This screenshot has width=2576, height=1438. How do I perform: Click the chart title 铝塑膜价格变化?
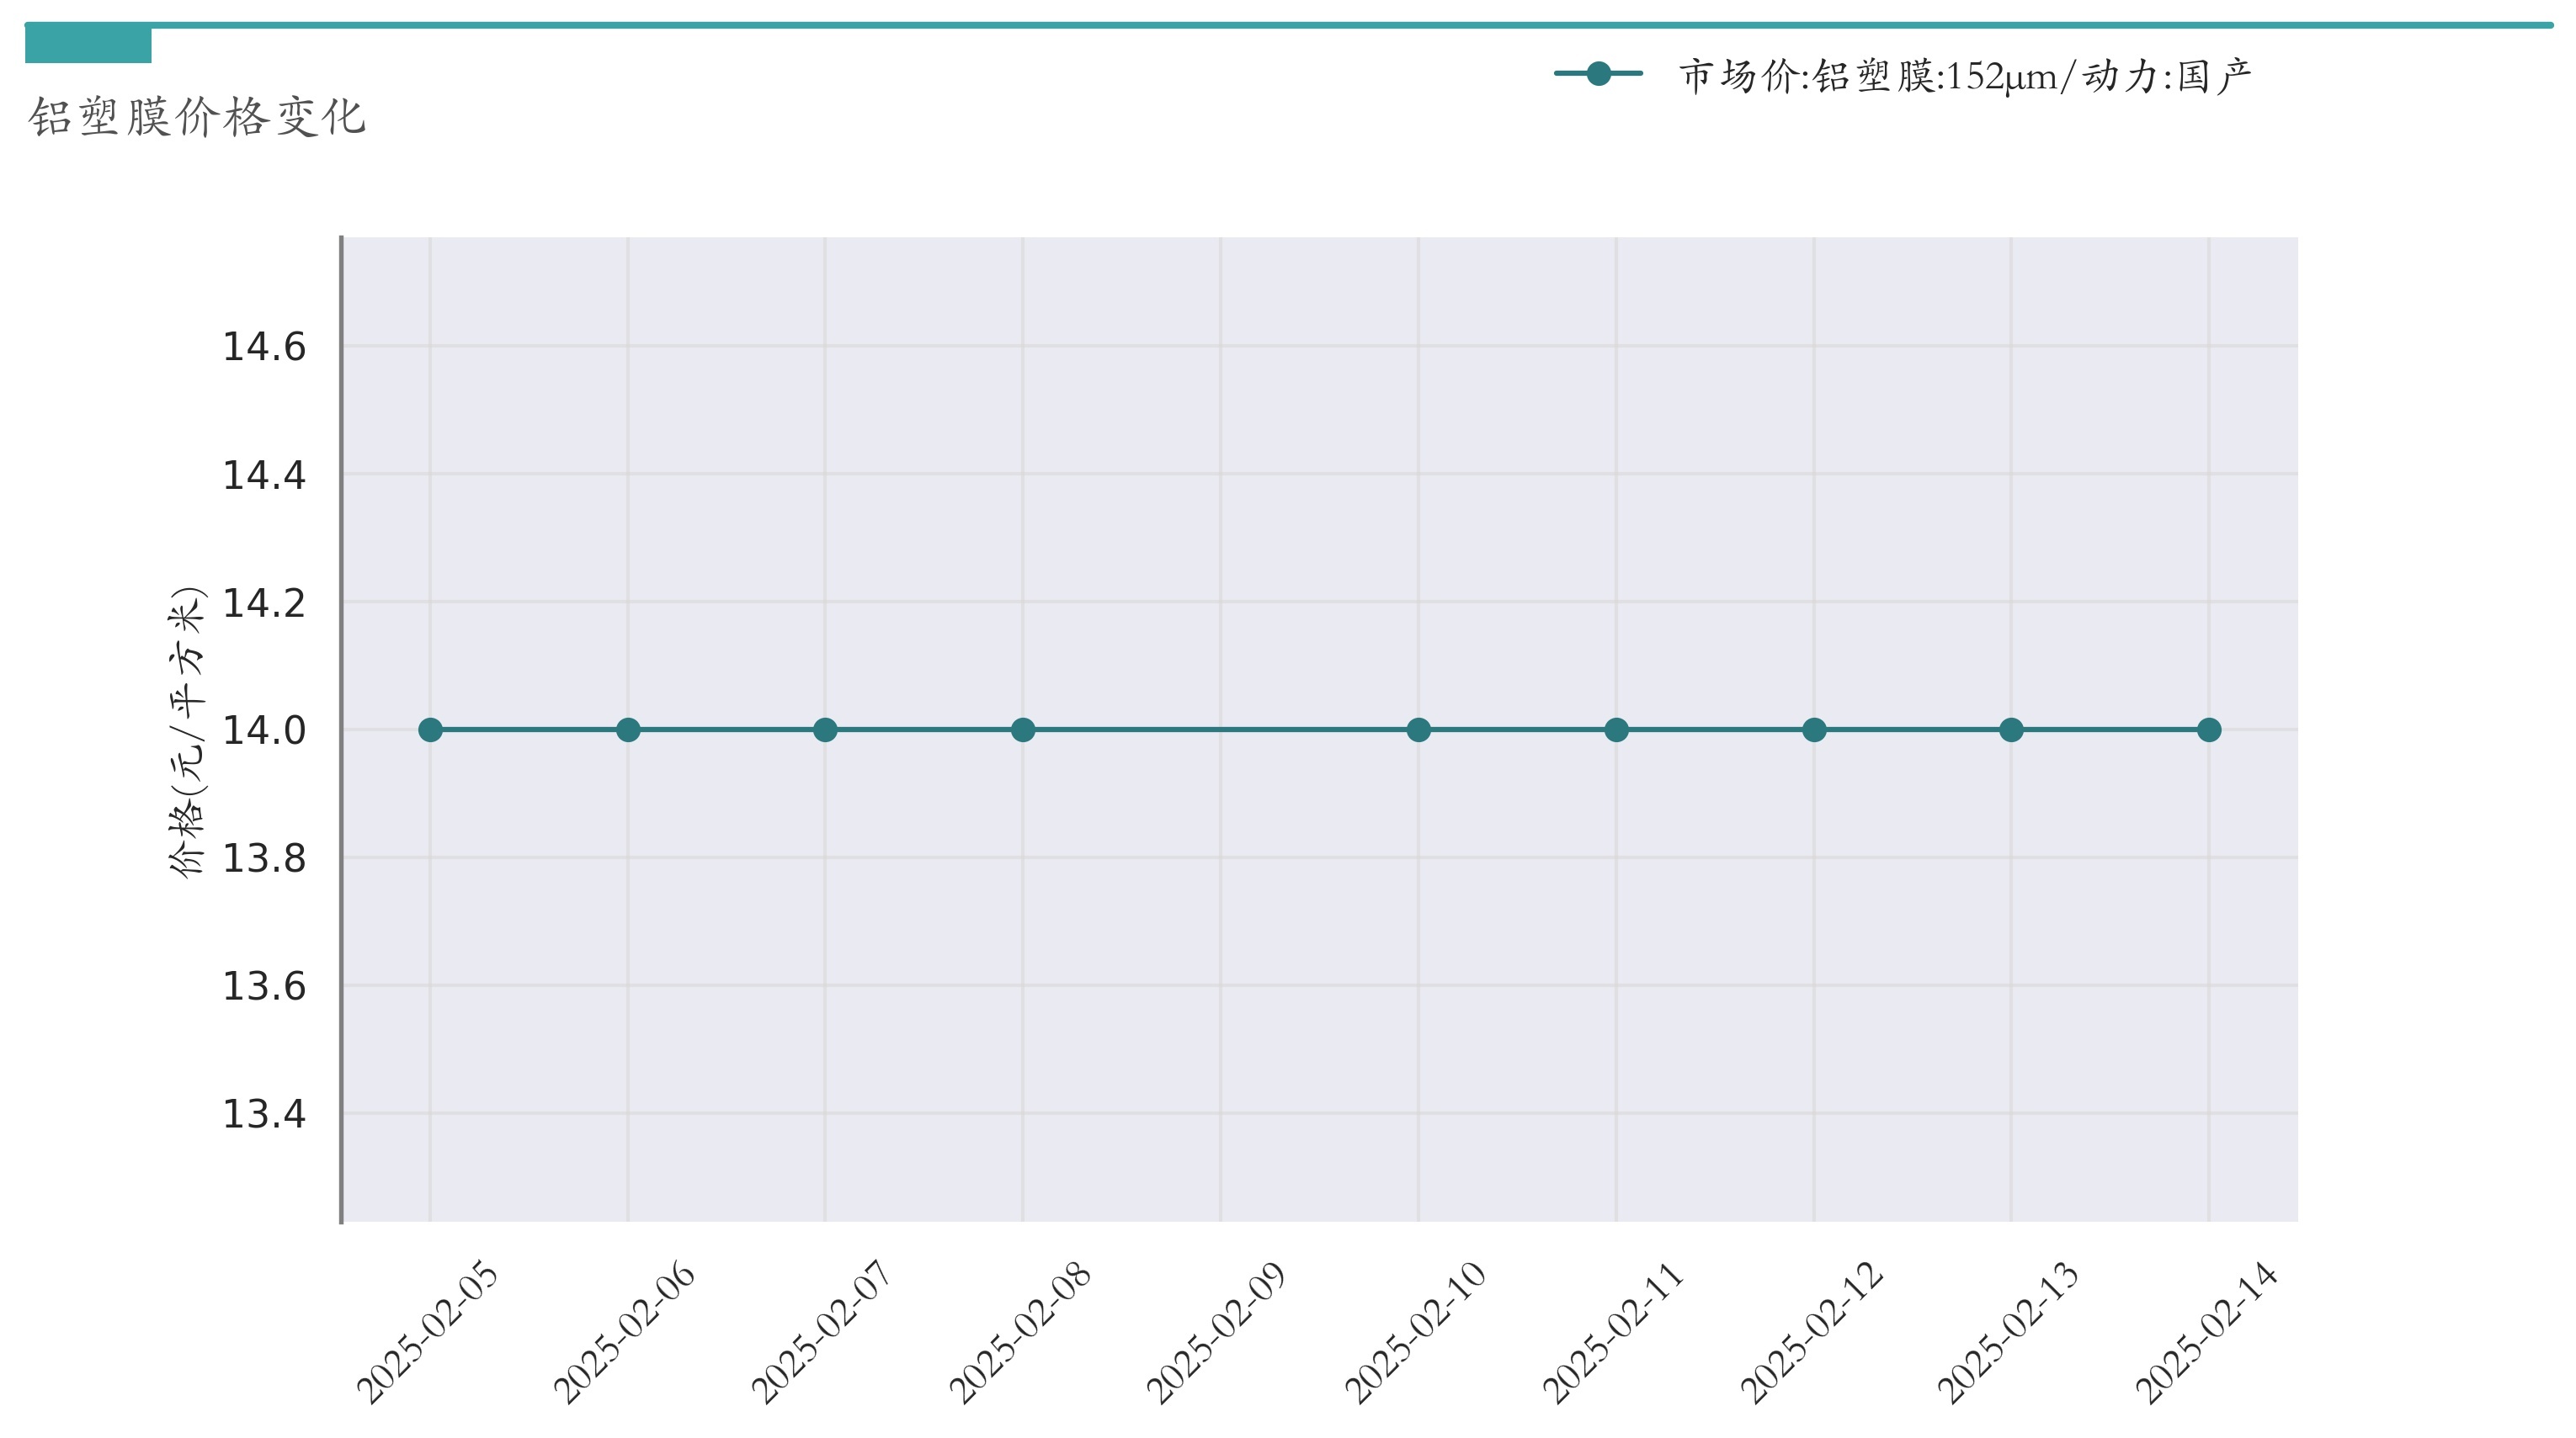pos(197,117)
